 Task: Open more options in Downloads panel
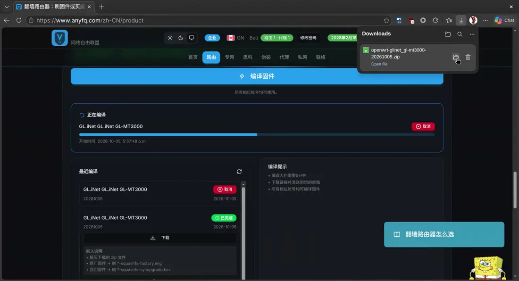[x=472, y=34]
